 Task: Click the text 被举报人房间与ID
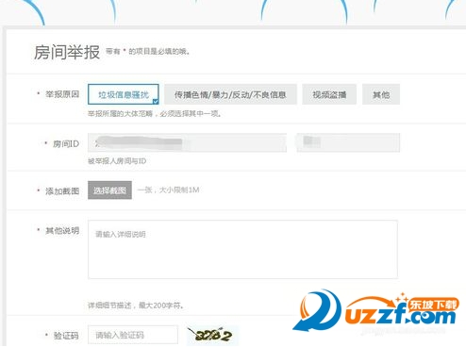point(117,161)
